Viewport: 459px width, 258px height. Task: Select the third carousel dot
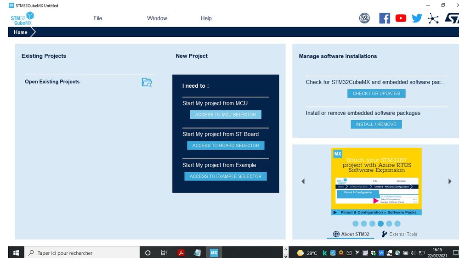point(372,224)
